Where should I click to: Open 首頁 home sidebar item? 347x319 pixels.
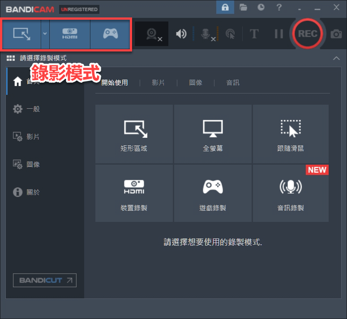tap(45, 81)
